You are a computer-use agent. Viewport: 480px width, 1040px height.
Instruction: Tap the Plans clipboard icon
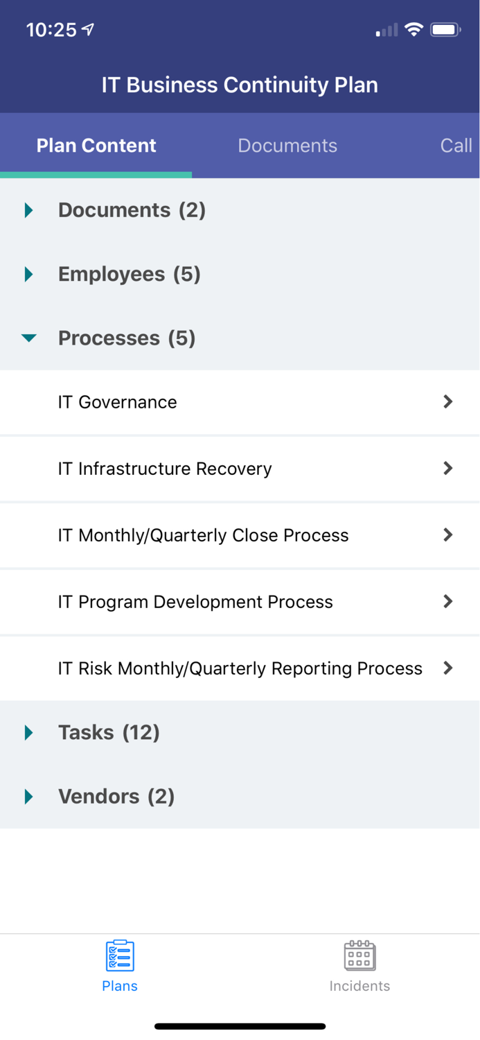(120, 955)
